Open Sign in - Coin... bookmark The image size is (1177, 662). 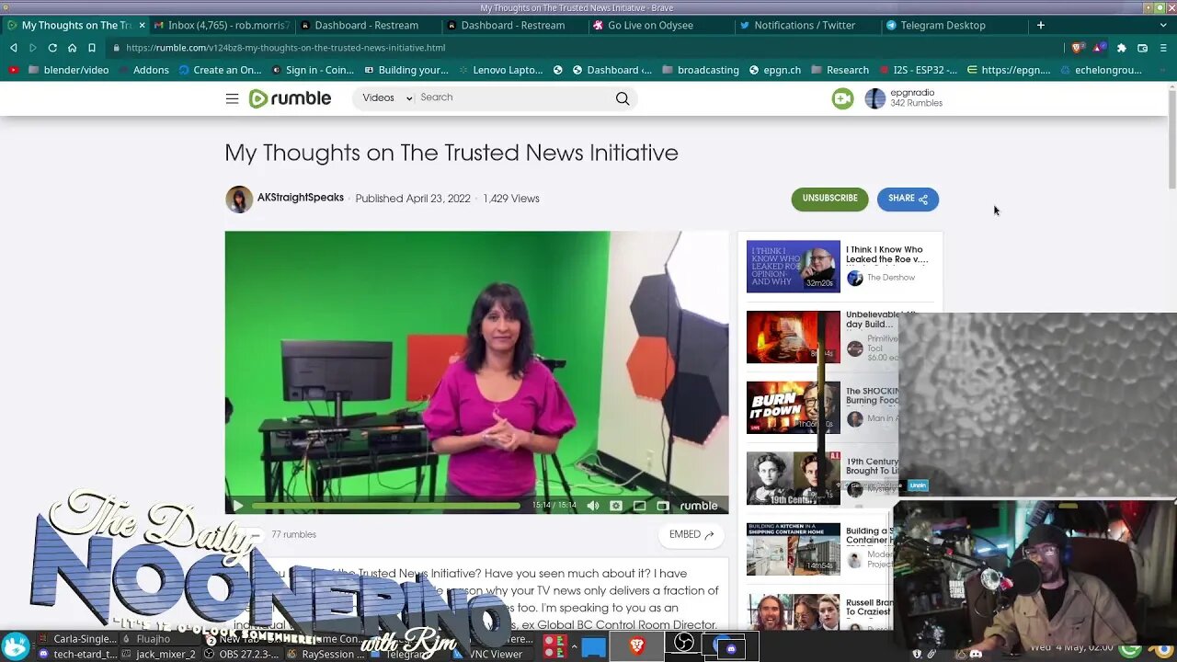313,70
